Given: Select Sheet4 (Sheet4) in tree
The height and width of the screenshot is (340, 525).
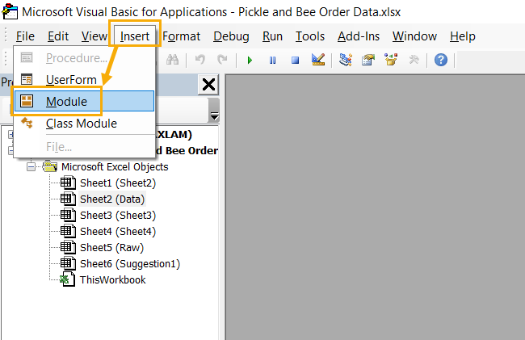Looking at the screenshot, I should click(118, 231).
